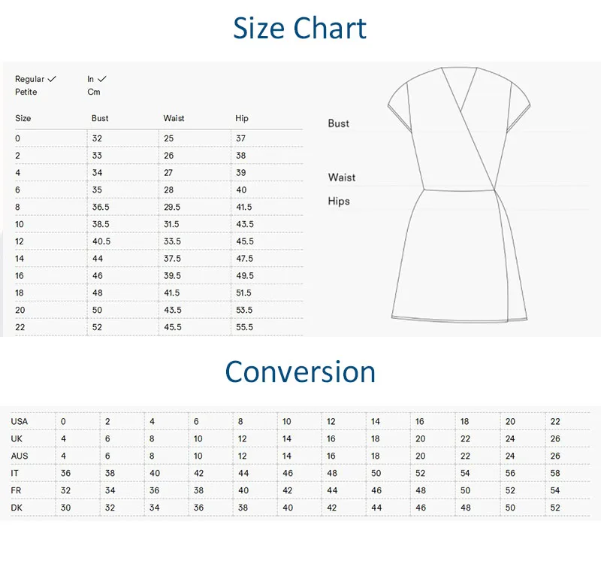Select size 22 row in chart
Screen dimensions: 601x564
pos(20,327)
